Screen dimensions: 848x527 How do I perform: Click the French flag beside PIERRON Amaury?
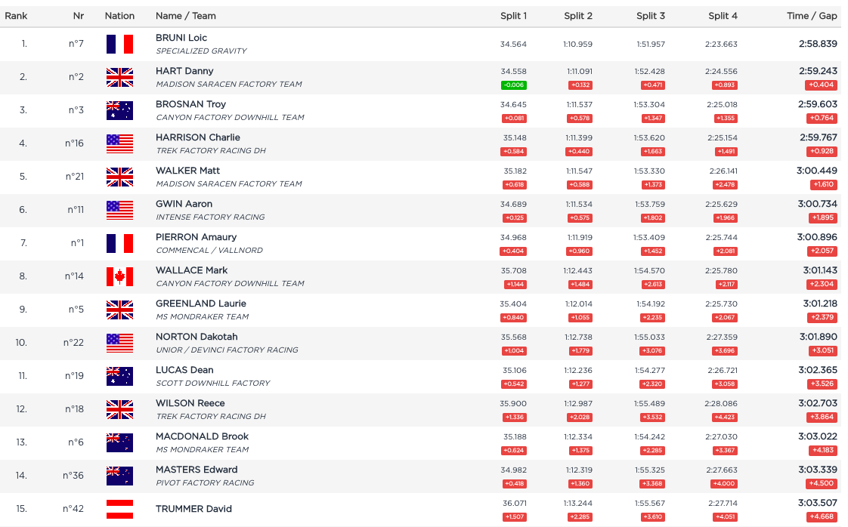pyautogui.click(x=119, y=243)
